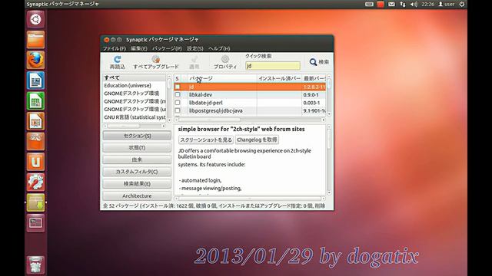This screenshot has width=492, height=276.
Task: Toggle the checkbox for libpostgresql-jdbc-java
Action: coord(178,110)
